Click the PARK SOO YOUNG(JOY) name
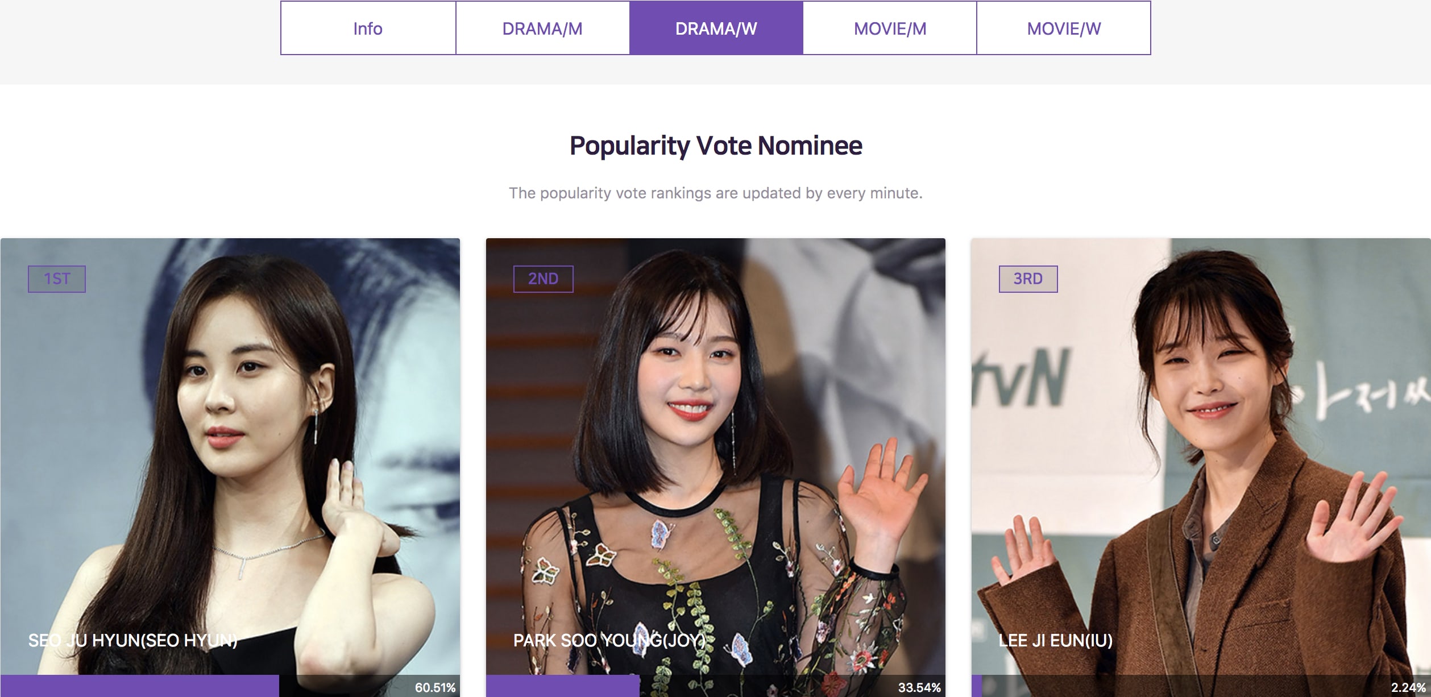The height and width of the screenshot is (697, 1431). 609,641
